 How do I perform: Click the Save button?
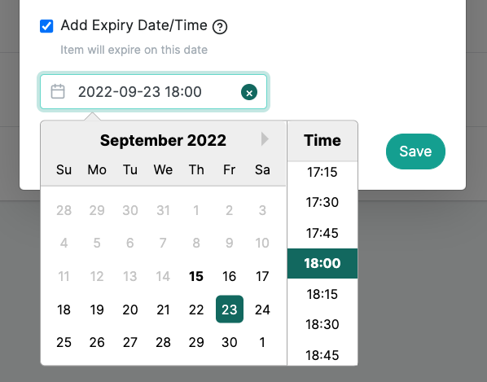[x=415, y=151]
